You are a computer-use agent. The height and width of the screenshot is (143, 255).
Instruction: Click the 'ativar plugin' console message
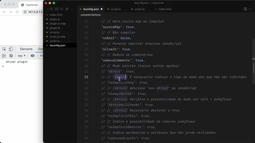(17, 62)
